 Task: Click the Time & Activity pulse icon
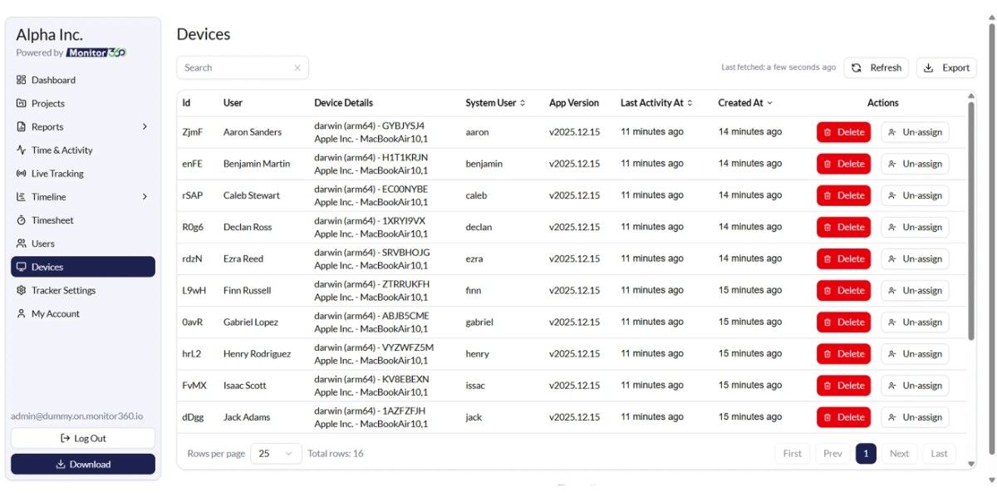22,150
